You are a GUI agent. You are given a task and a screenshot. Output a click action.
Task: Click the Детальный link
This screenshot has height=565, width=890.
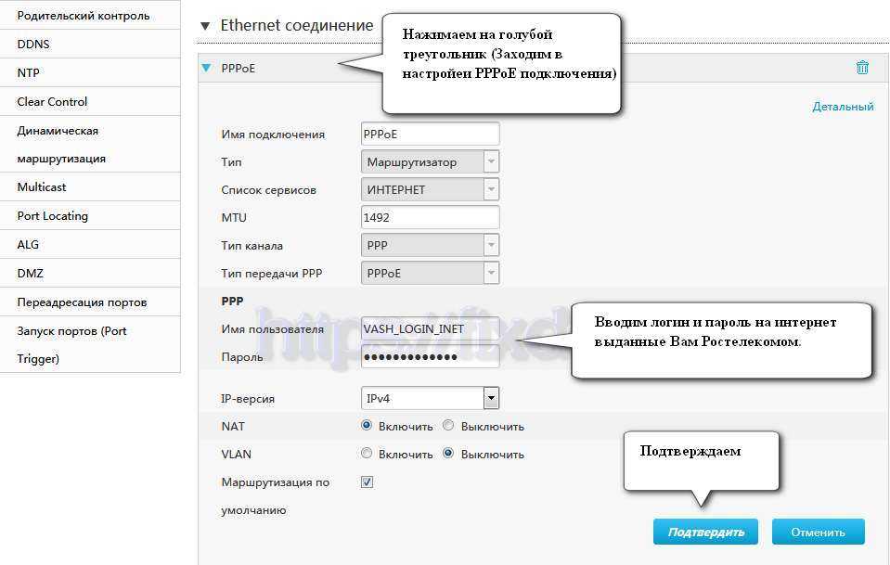pyautogui.click(x=843, y=107)
